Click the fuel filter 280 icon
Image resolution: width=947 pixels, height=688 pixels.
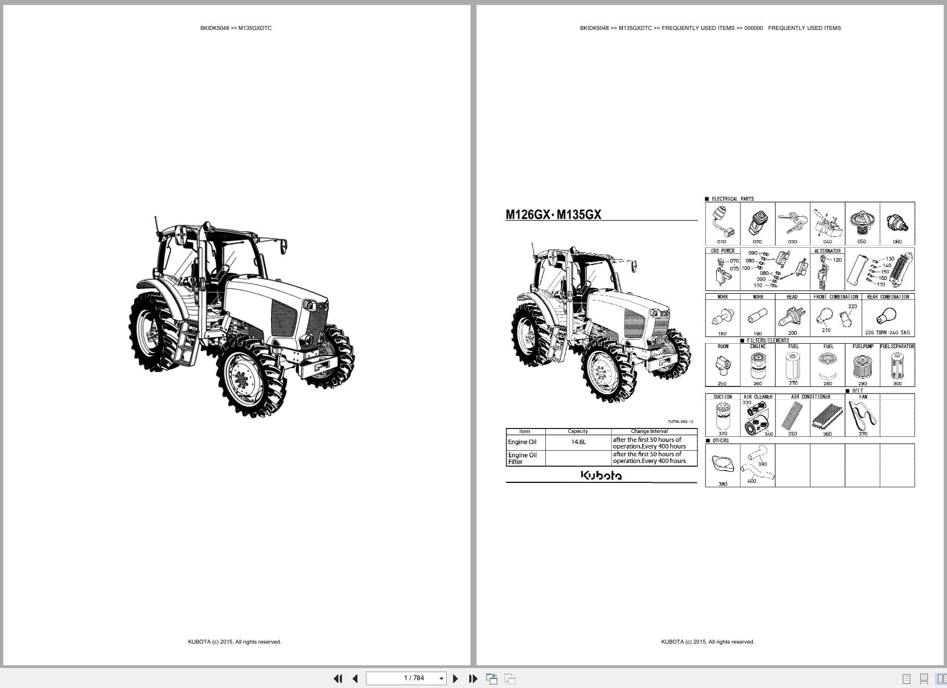(x=828, y=366)
